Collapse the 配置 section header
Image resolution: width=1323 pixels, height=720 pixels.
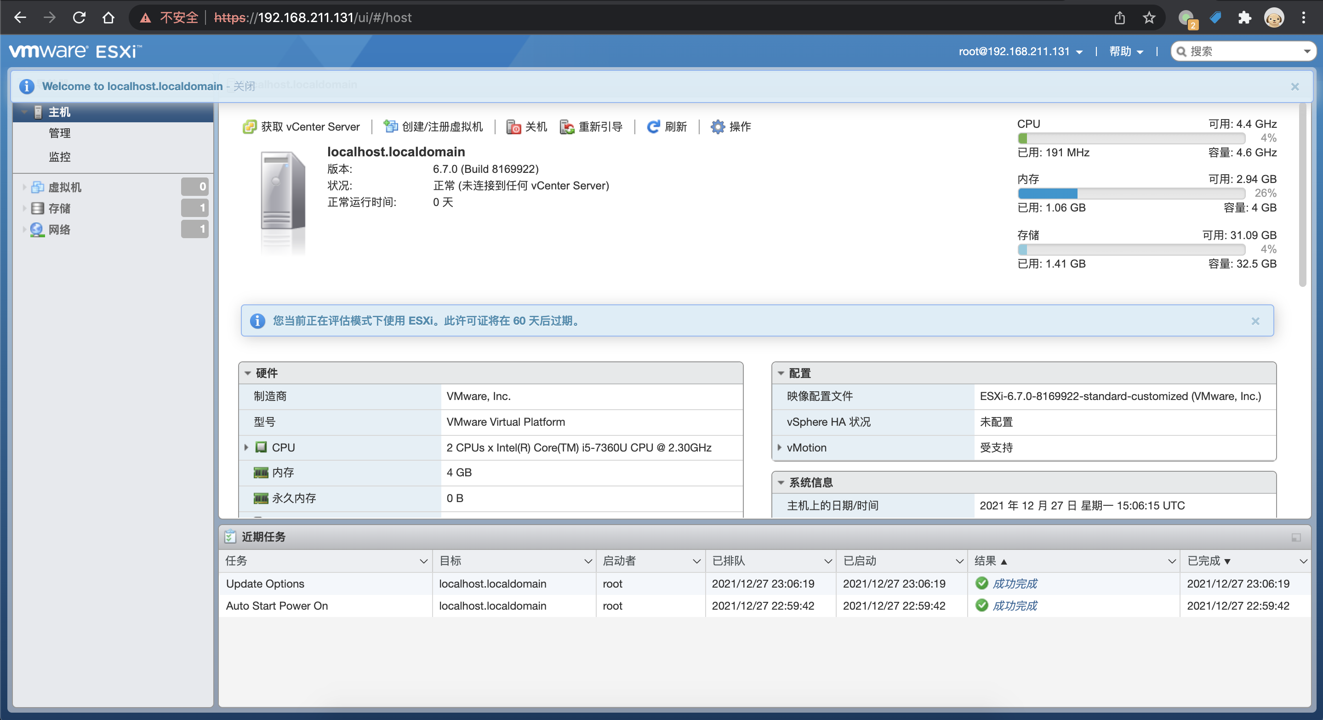(x=781, y=373)
